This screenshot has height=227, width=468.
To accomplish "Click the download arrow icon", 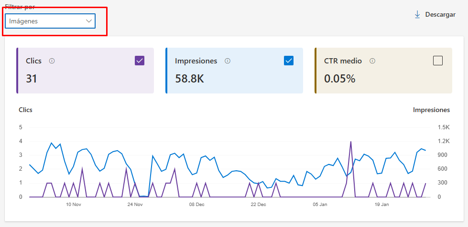I will coord(417,15).
